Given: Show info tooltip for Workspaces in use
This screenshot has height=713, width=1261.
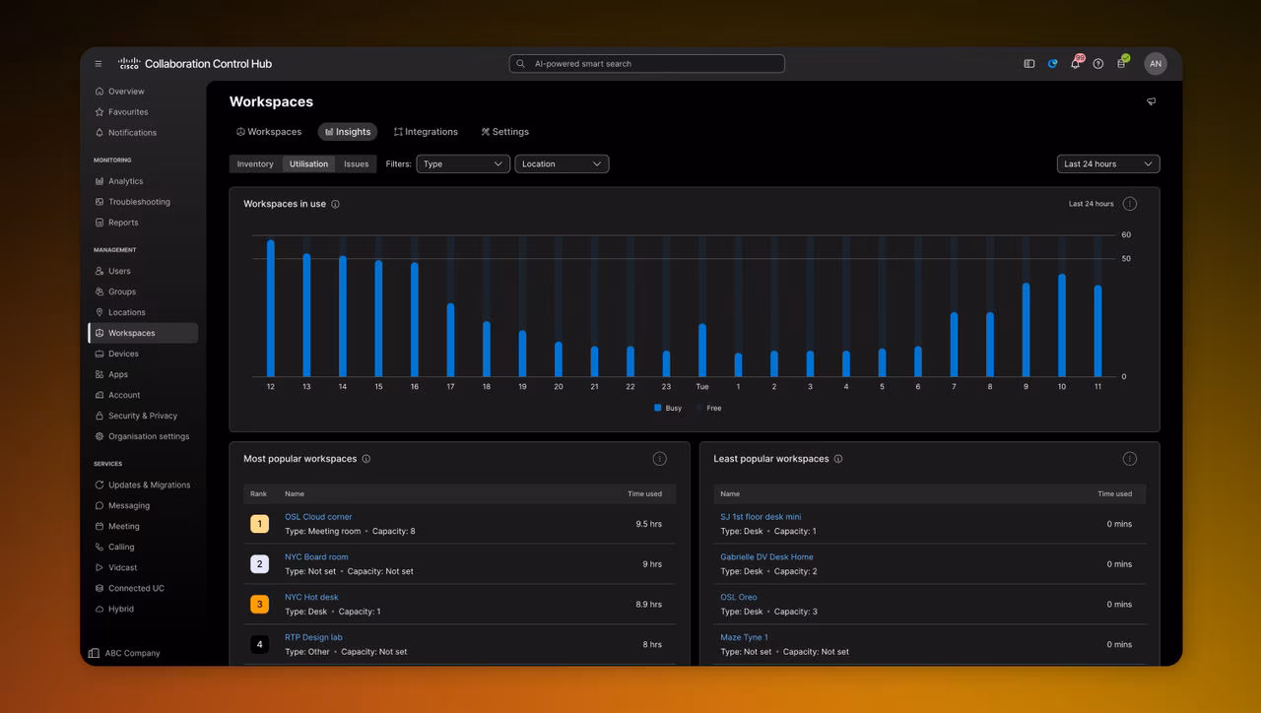Looking at the screenshot, I should point(336,205).
